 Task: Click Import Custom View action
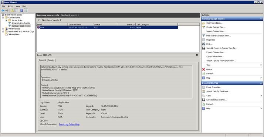click(216, 31)
